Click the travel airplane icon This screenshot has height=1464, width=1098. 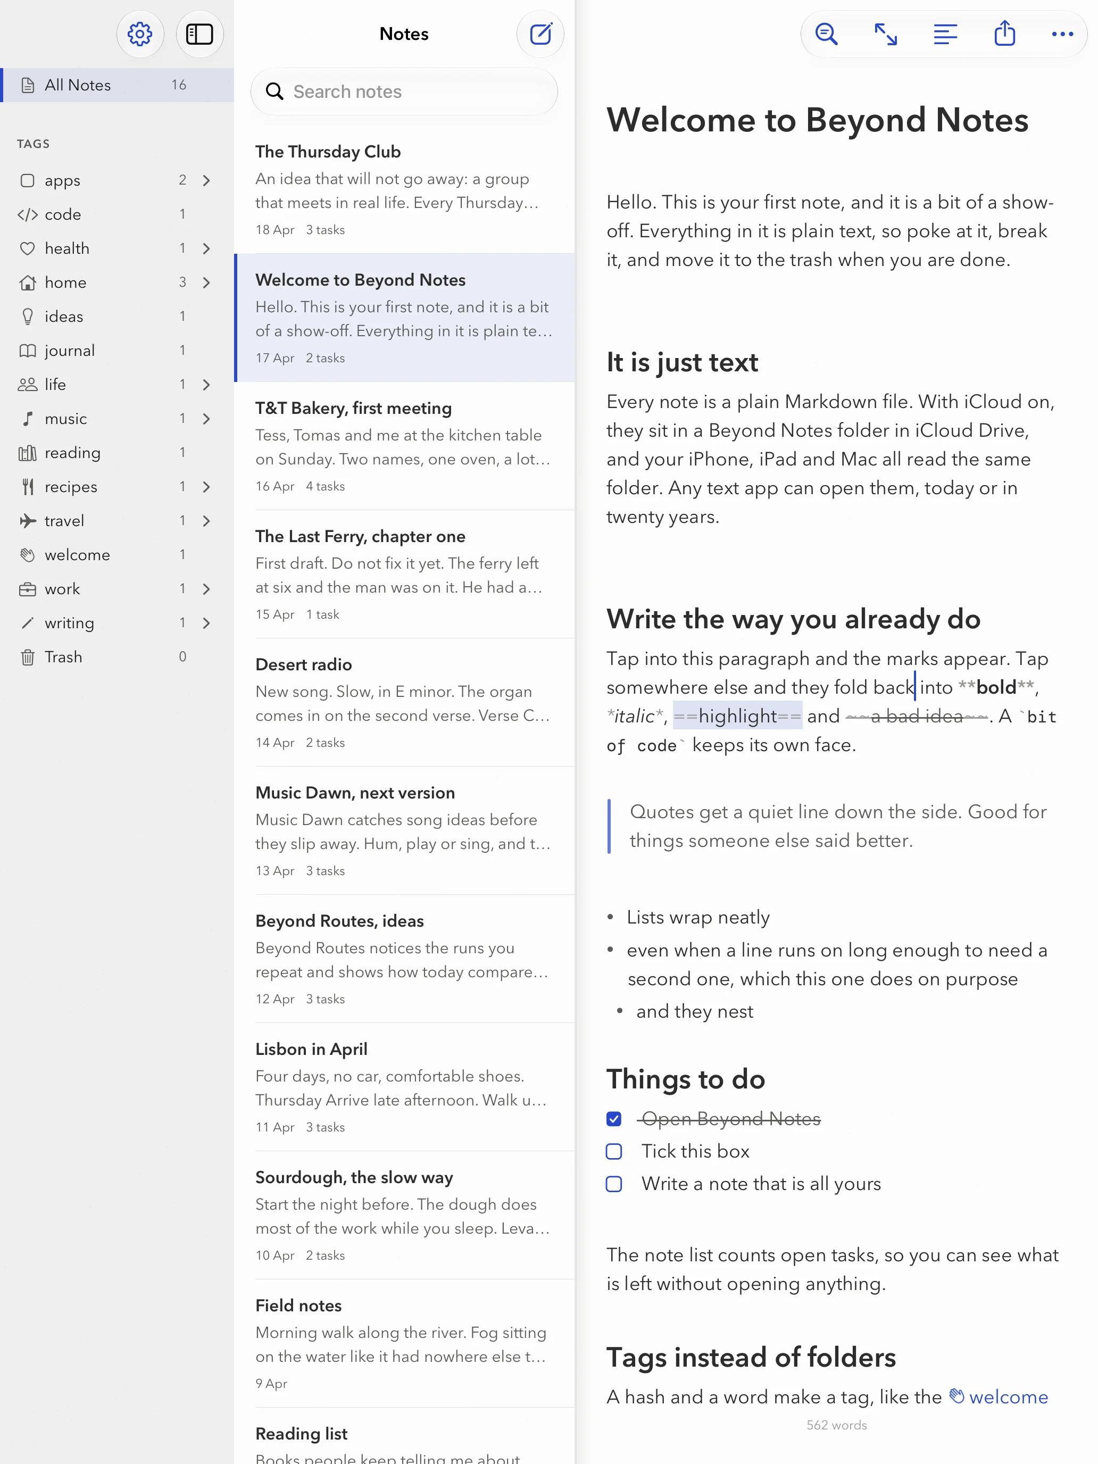pyautogui.click(x=27, y=521)
